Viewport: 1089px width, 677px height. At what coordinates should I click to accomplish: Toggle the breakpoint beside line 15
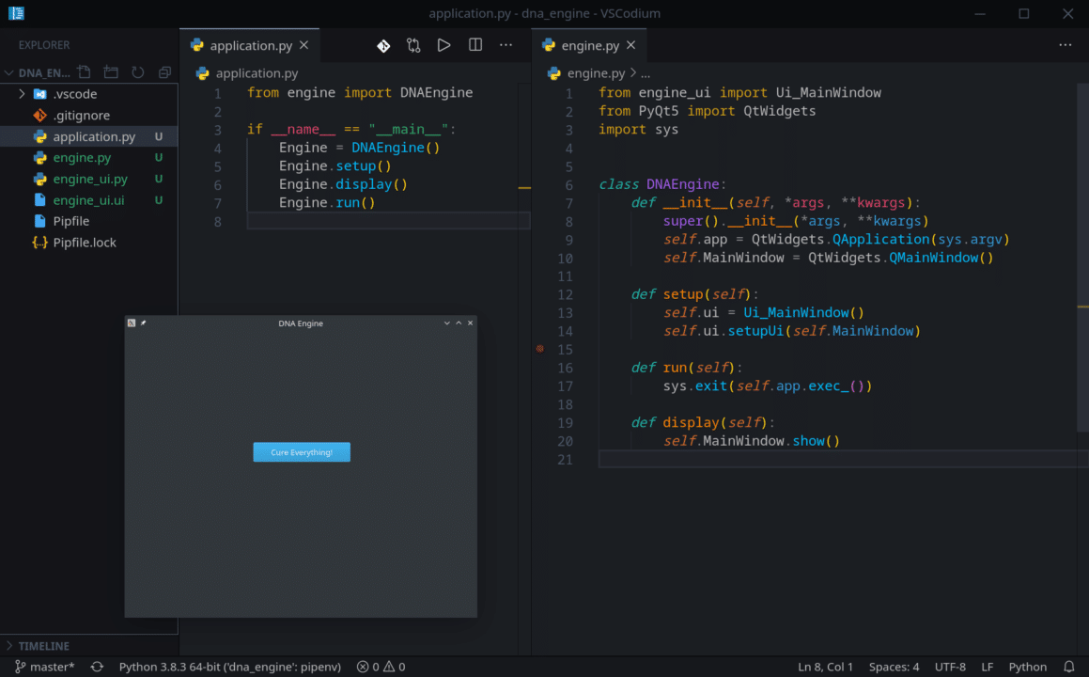(539, 349)
